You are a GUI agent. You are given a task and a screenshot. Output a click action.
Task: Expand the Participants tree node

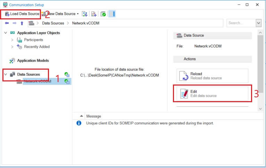12,40
